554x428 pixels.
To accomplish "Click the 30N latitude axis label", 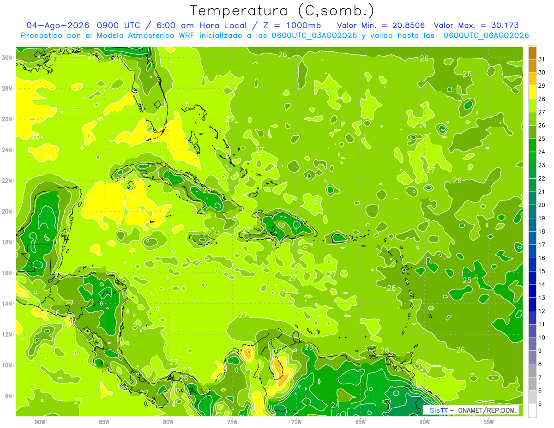I will (x=8, y=58).
